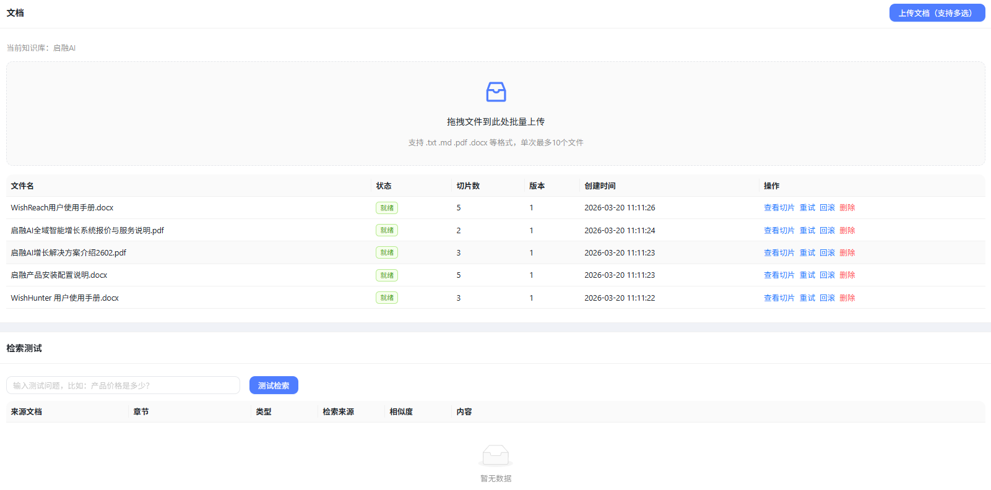The width and height of the screenshot is (991, 490).
Task: Rollback 启融AI全域智能增长系统报价与服务说明.pdf
Action: (x=827, y=230)
